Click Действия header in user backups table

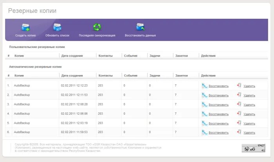point(208,56)
